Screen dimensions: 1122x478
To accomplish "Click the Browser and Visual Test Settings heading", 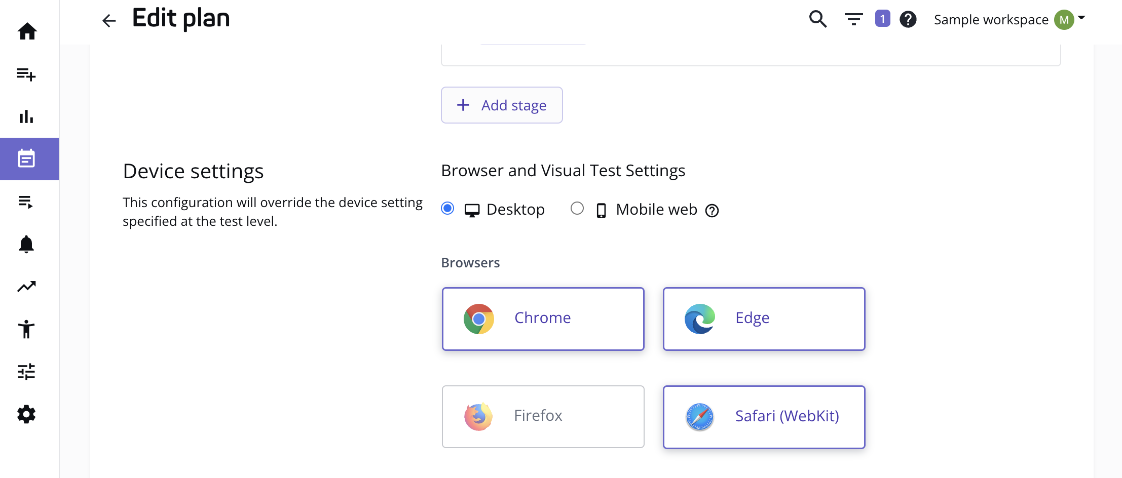I will click(563, 171).
